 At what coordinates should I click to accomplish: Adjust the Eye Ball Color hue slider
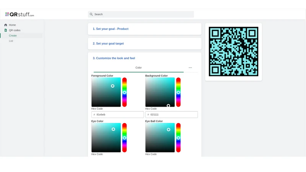point(178,138)
